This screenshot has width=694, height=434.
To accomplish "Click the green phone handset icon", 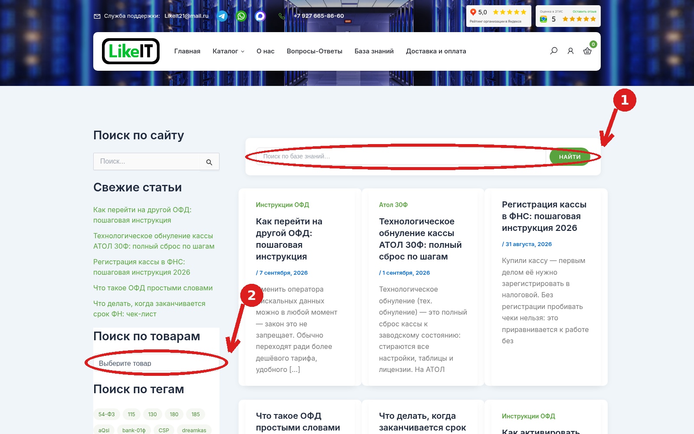I will click(x=282, y=16).
